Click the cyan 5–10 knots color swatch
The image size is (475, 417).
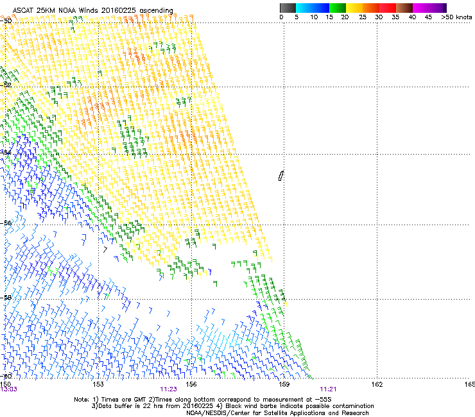click(304, 8)
